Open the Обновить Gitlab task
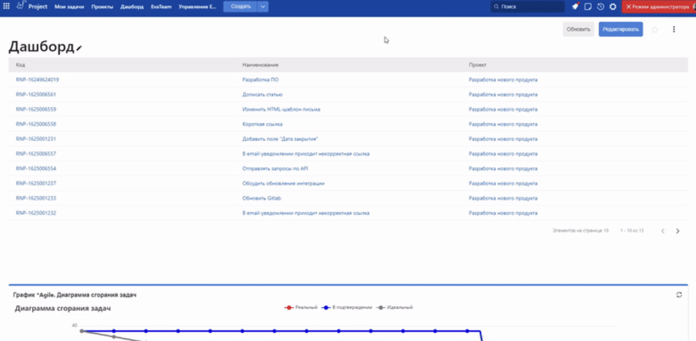The width and height of the screenshot is (696, 341). (x=262, y=198)
